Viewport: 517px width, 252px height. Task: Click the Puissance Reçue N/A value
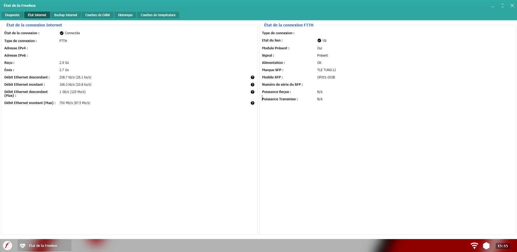coord(320,92)
